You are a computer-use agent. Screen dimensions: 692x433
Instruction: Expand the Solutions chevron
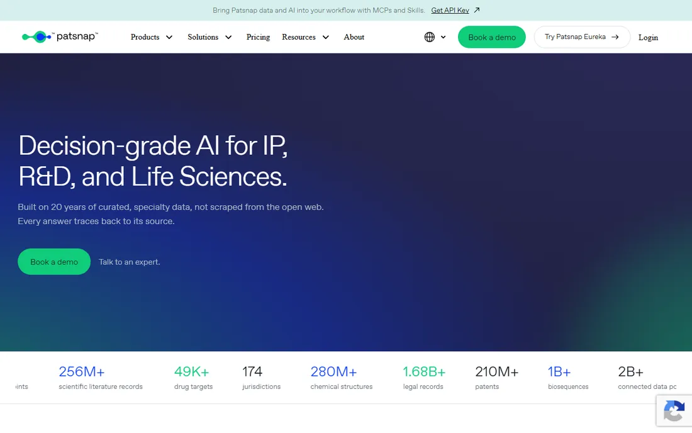point(228,38)
